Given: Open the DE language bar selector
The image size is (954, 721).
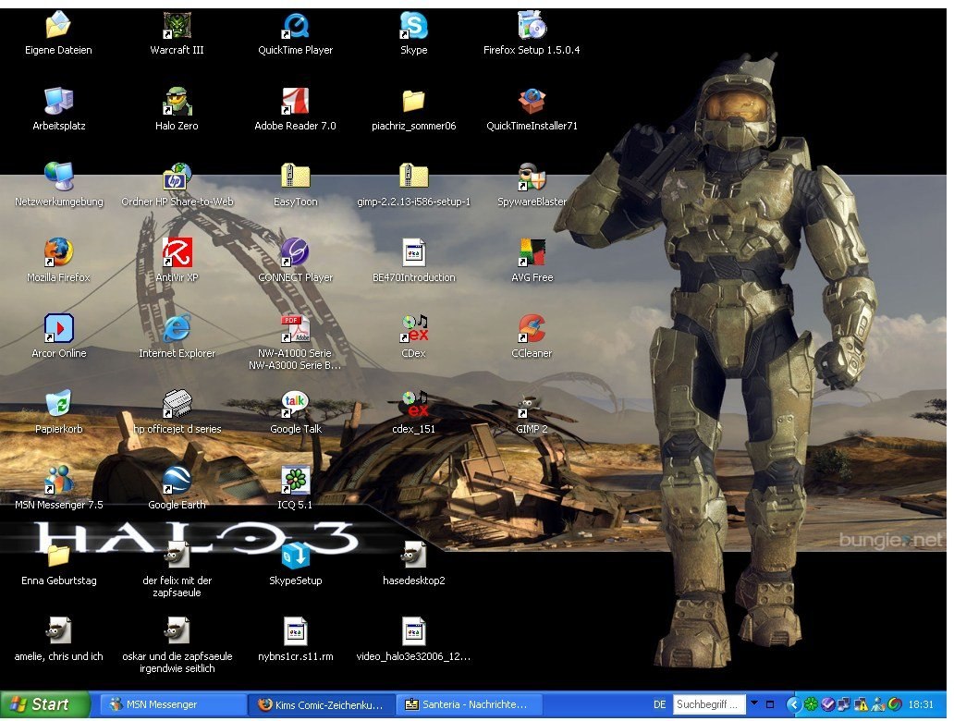Looking at the screenshot, I should [659, 704].
